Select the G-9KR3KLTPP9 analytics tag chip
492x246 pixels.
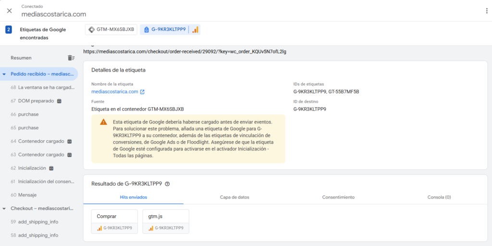(170, 30)
